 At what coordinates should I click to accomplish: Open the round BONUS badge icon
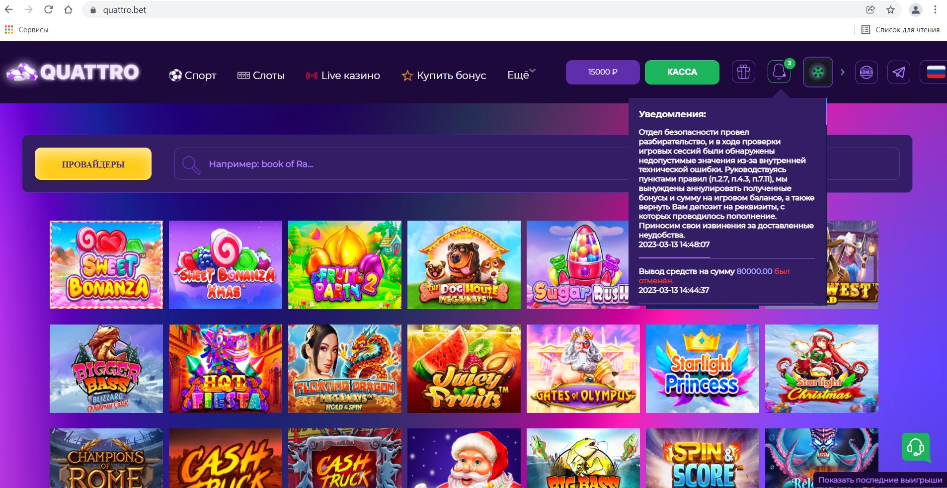(866, 73)
